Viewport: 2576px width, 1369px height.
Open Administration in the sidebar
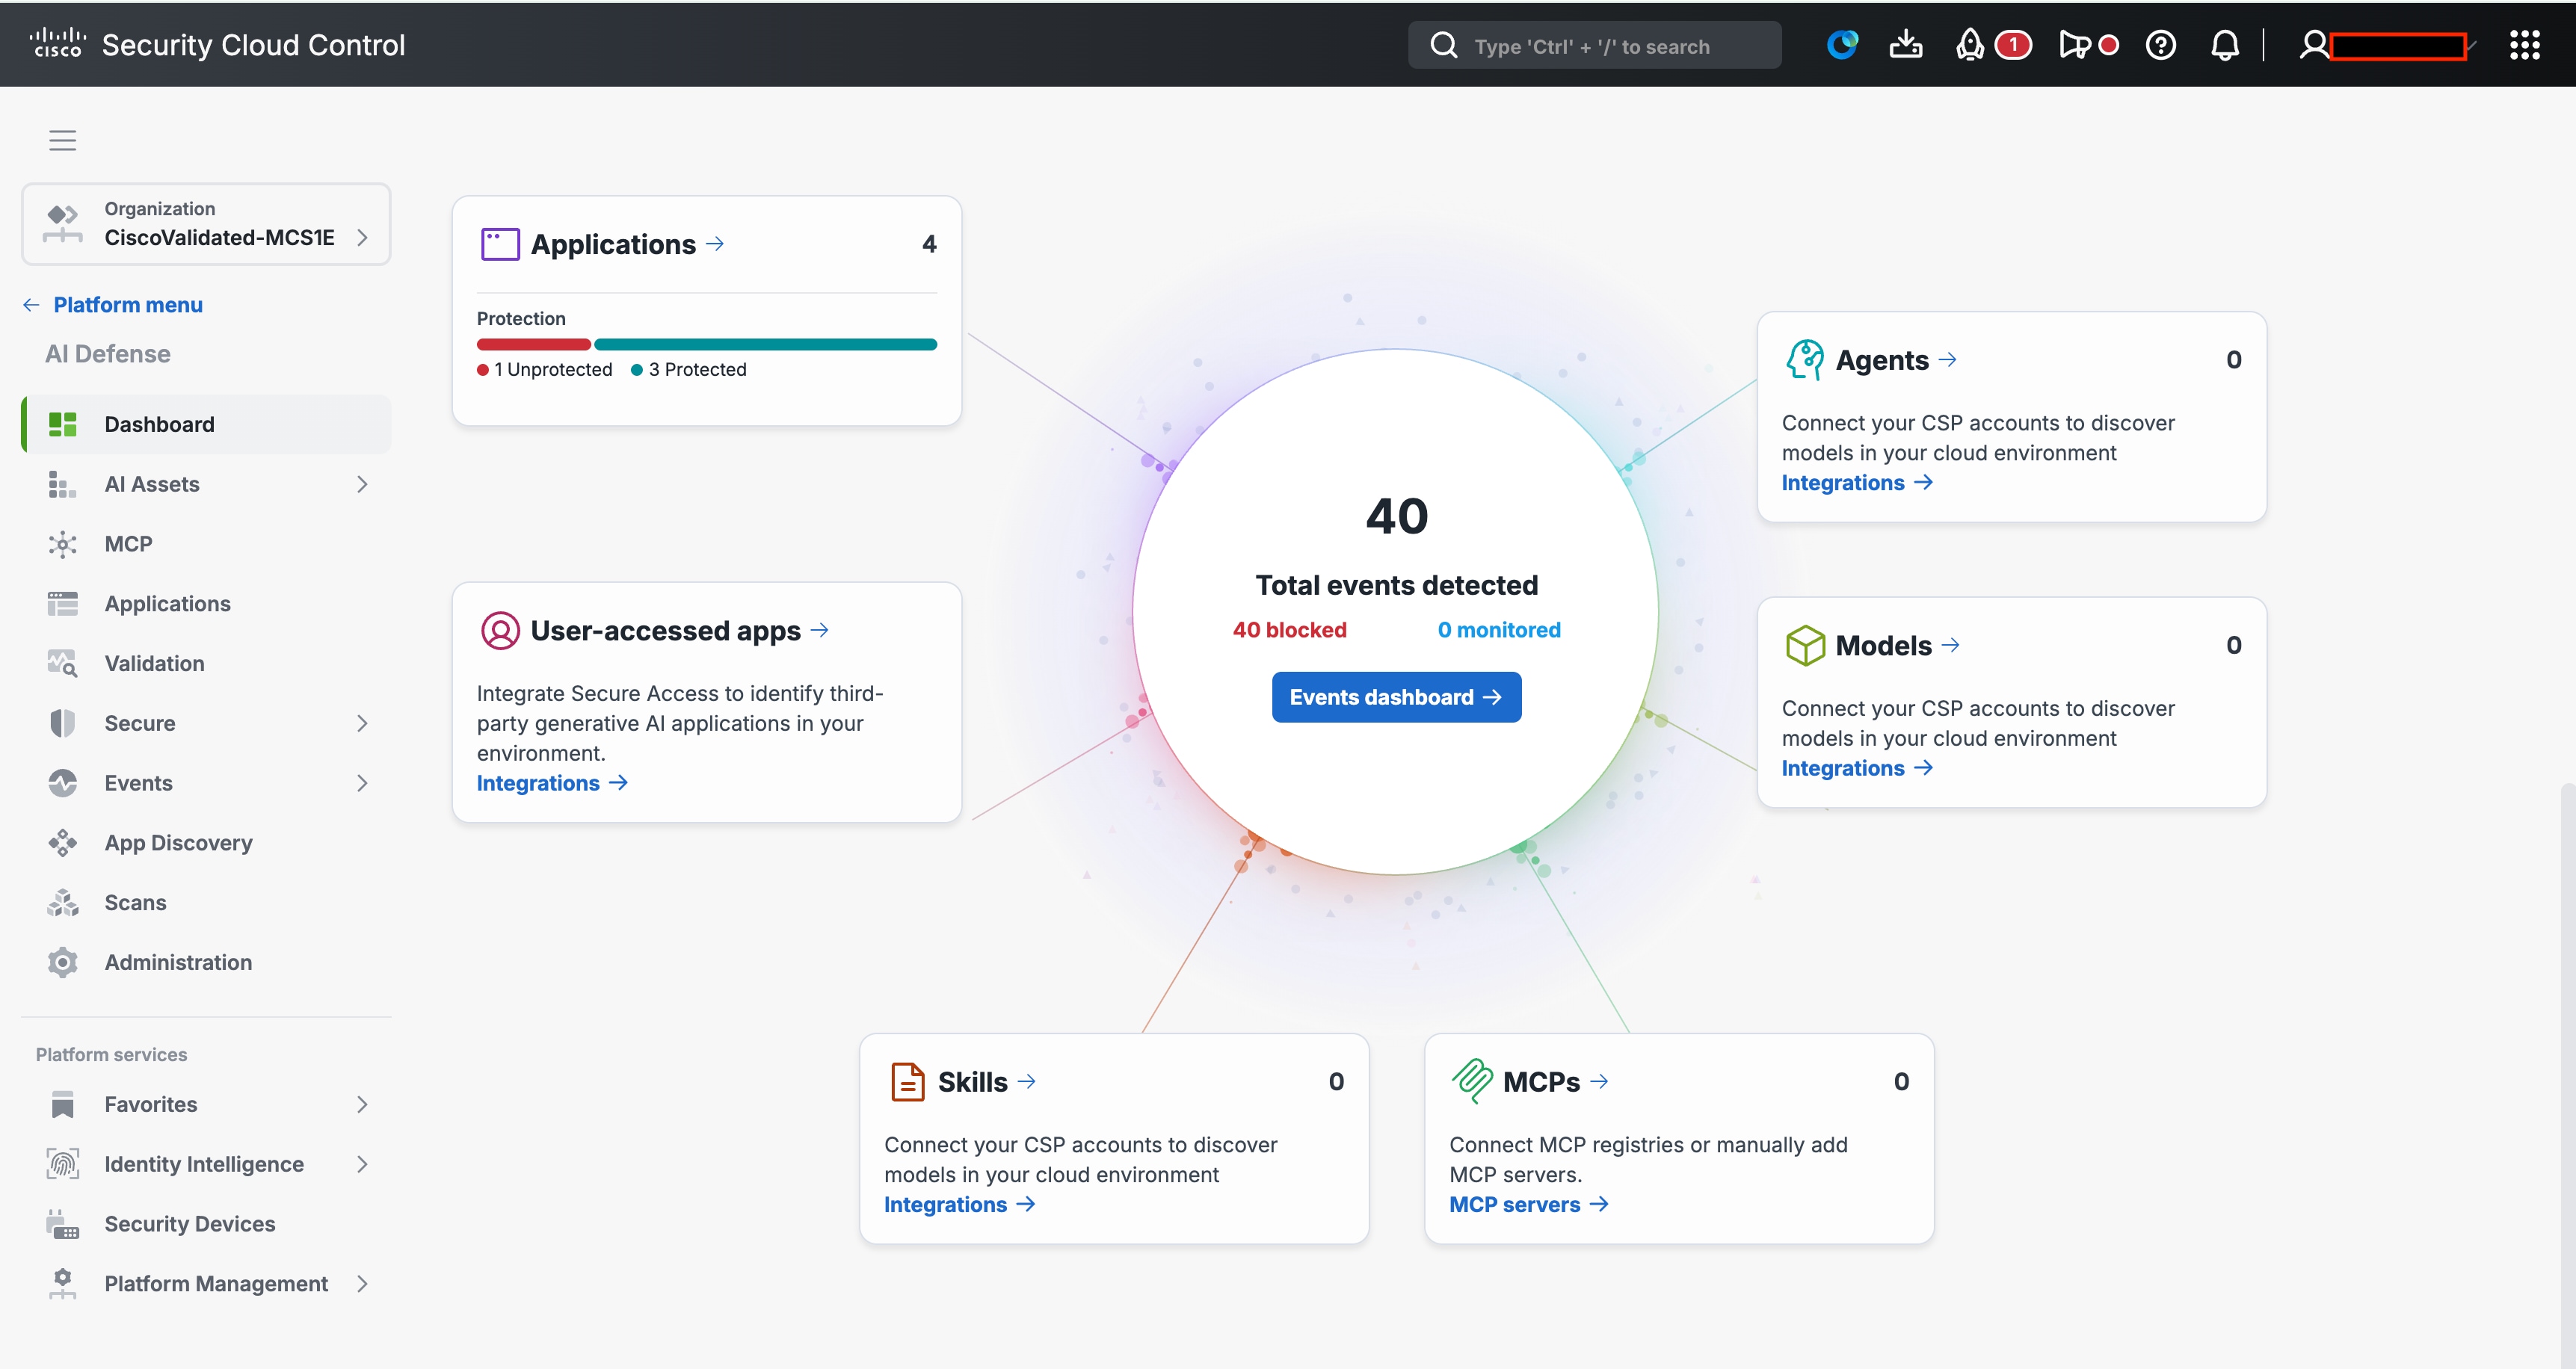pos(206,963)
